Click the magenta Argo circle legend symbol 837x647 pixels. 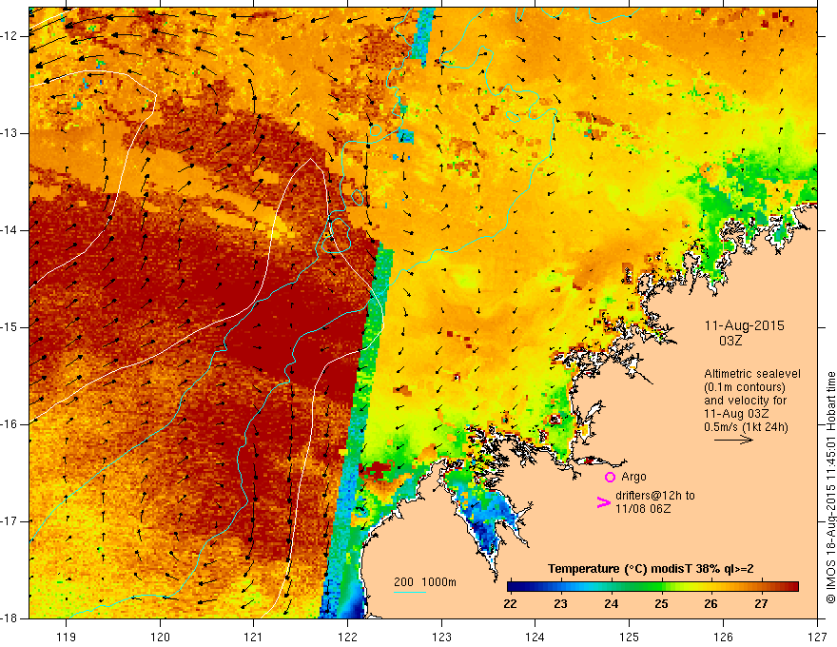(610, 477)
